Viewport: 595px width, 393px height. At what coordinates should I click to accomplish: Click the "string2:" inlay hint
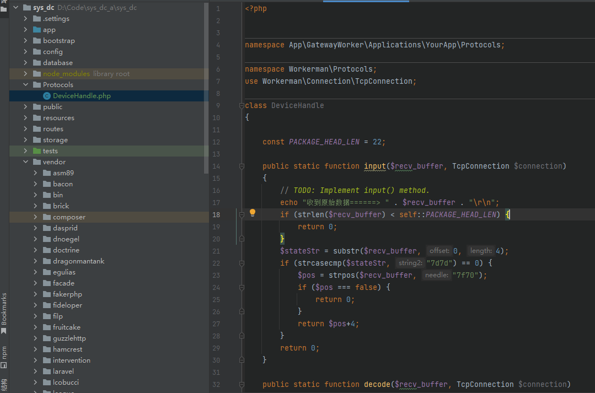coord(410,263)
